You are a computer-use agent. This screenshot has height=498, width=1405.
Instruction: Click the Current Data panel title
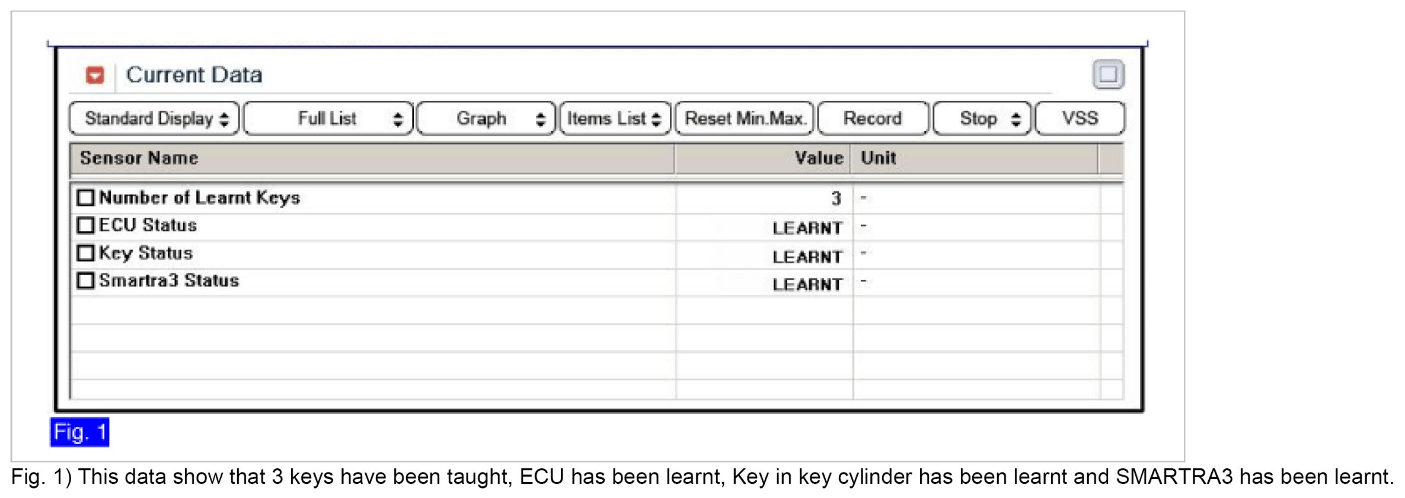pos(194,75)
